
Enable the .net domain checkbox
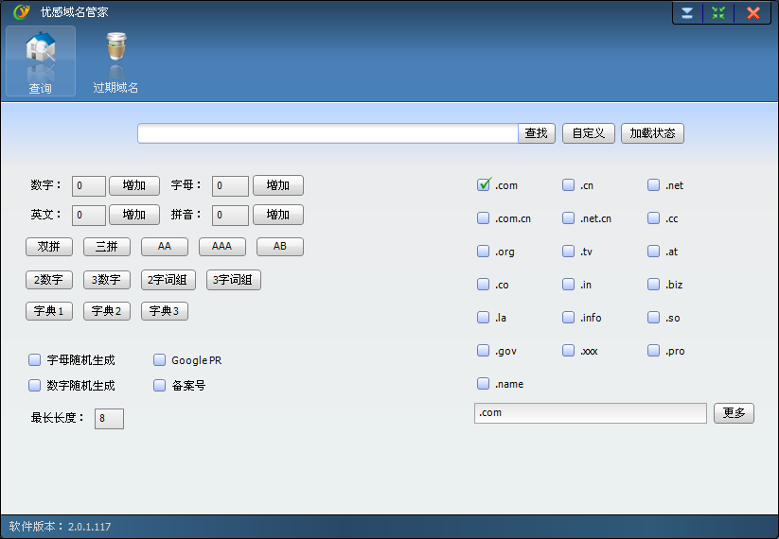653,185
